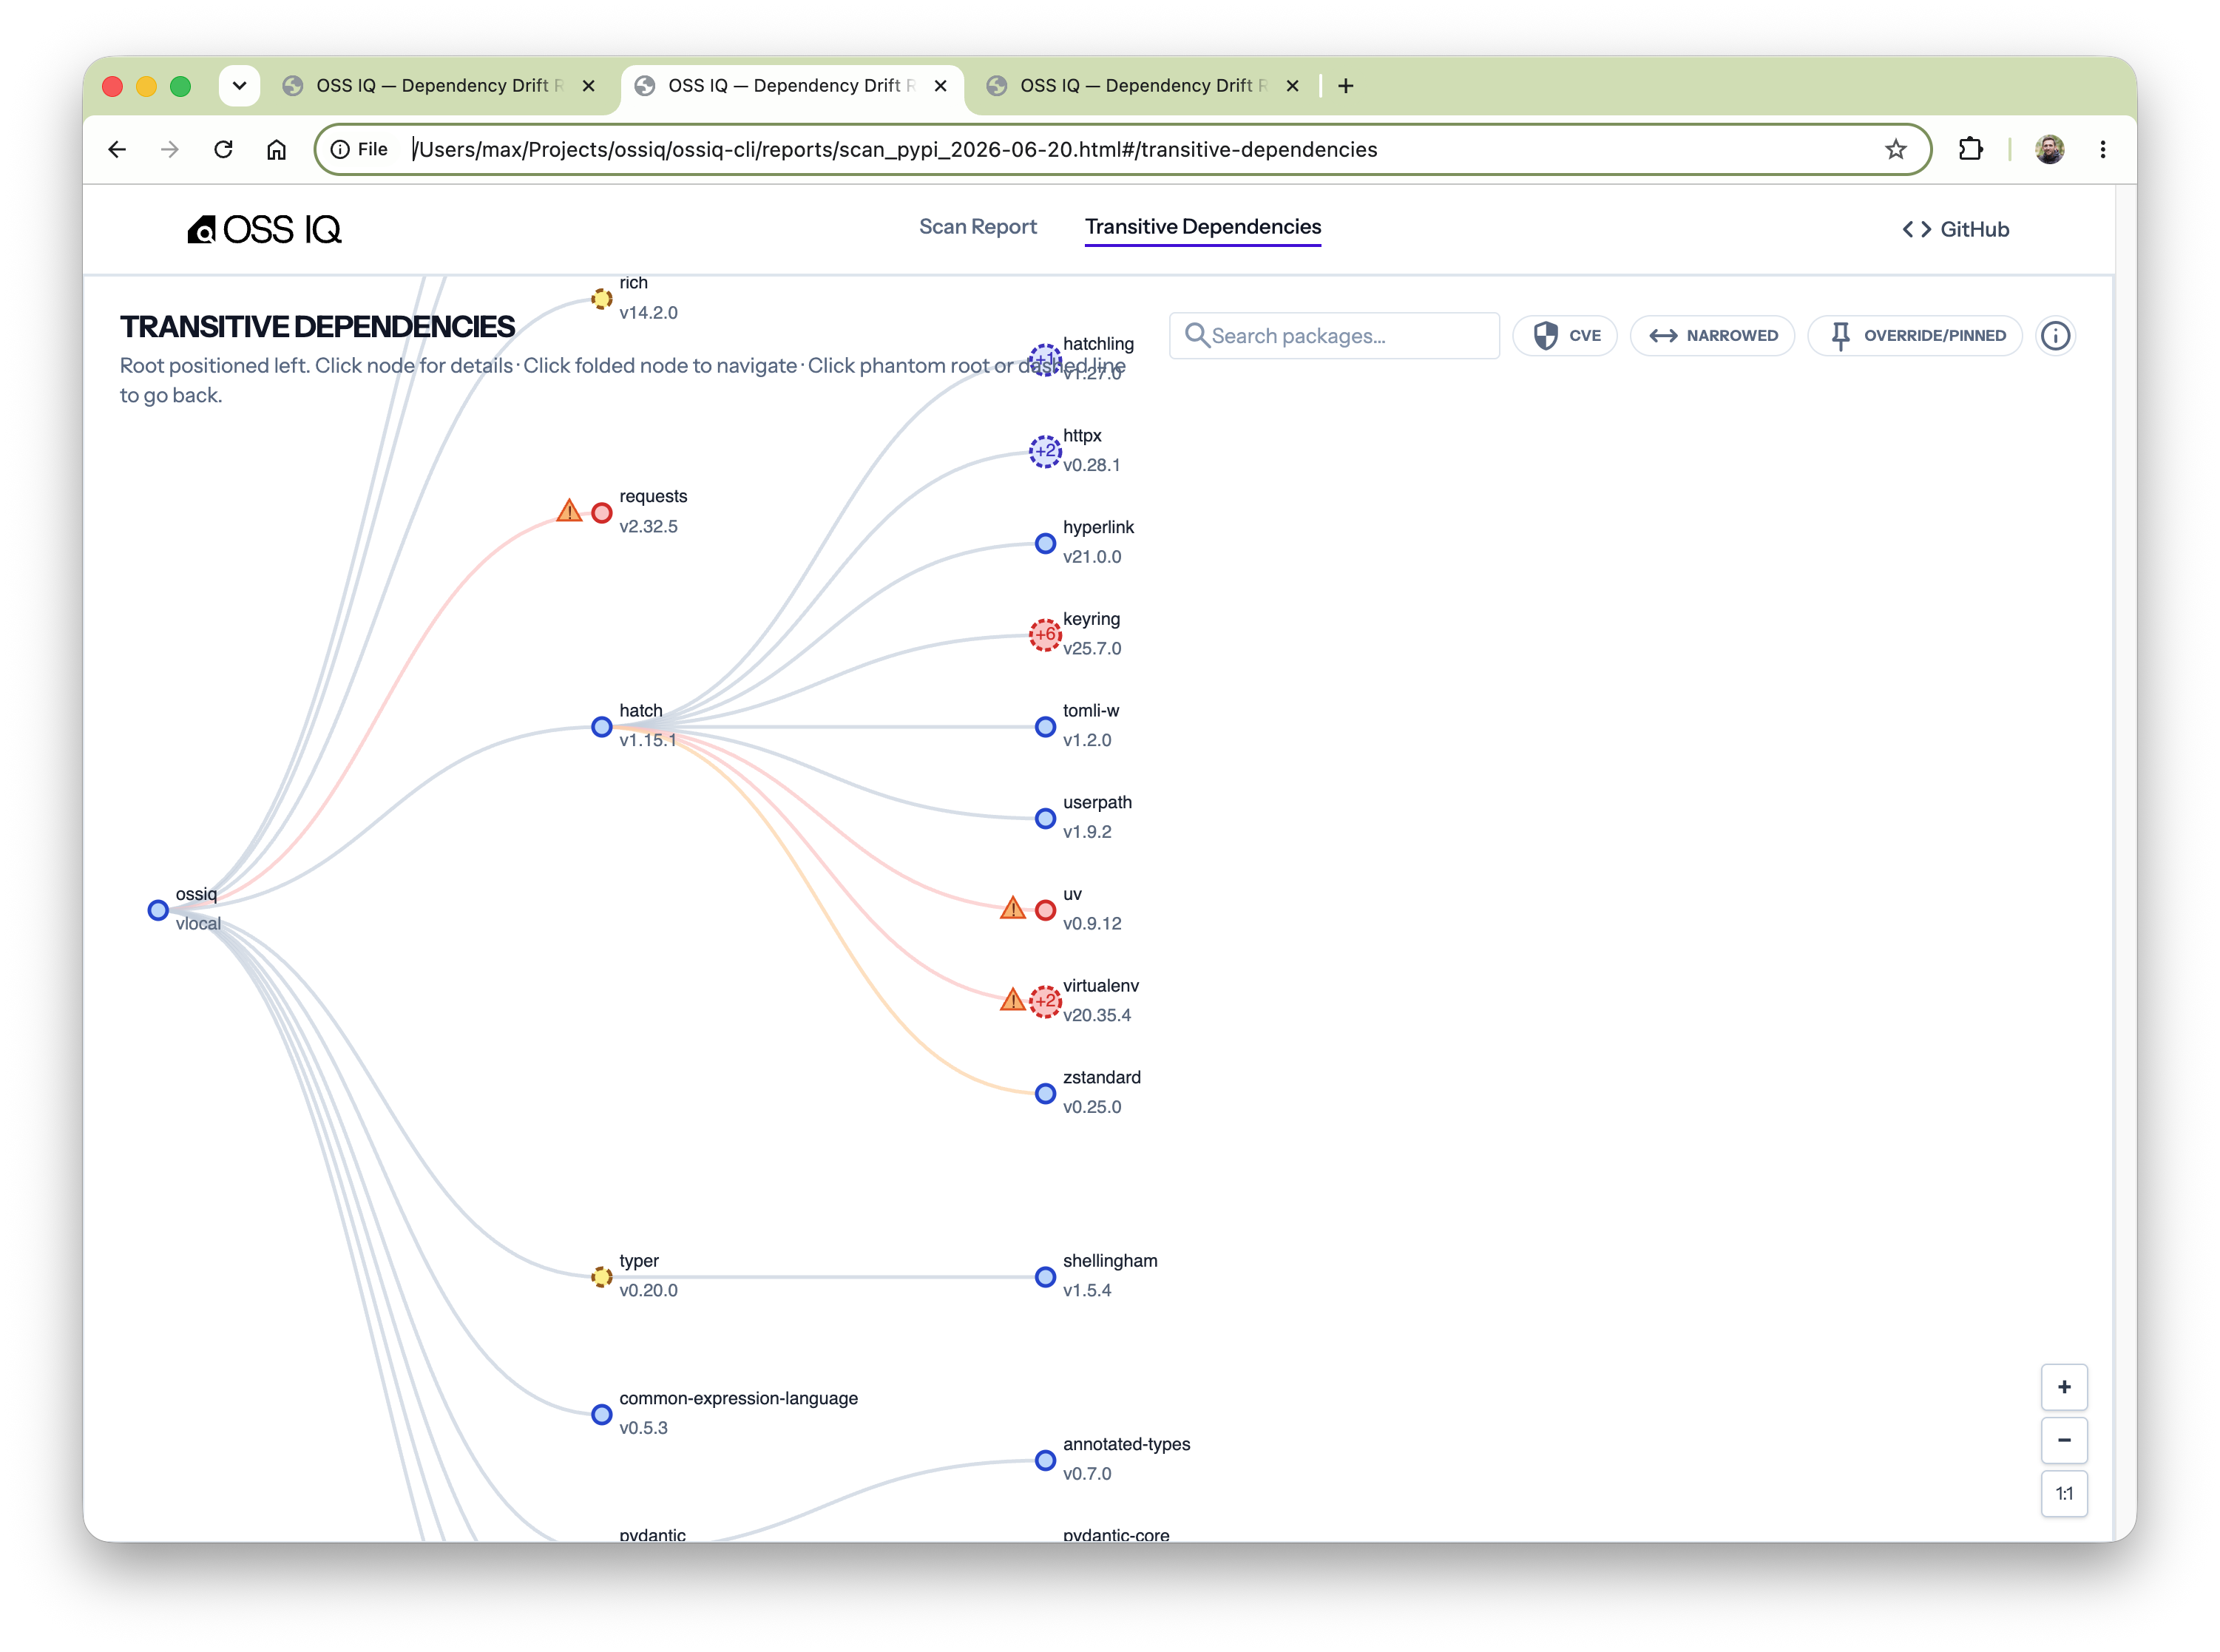Image resolution: width=2220 pixels, height=1652 pixels.
Task: Open the info legend icon
Action: pyautogui.click(x=2055, y=335)
